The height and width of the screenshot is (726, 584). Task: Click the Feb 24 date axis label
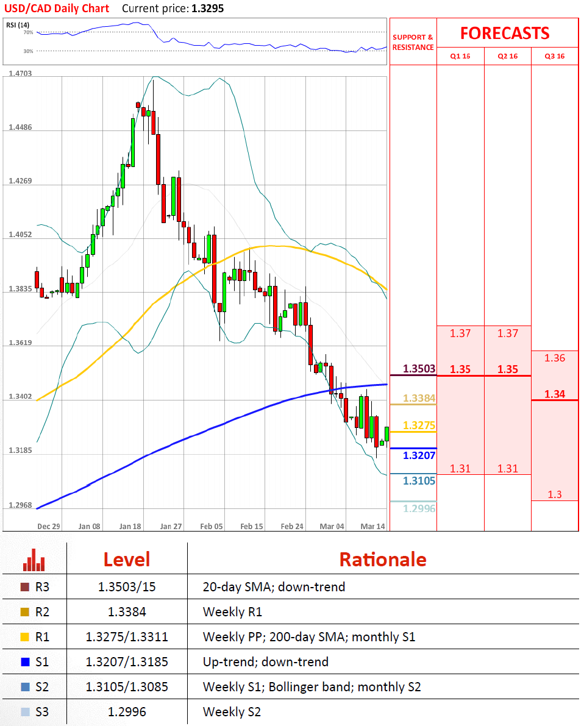292,527
